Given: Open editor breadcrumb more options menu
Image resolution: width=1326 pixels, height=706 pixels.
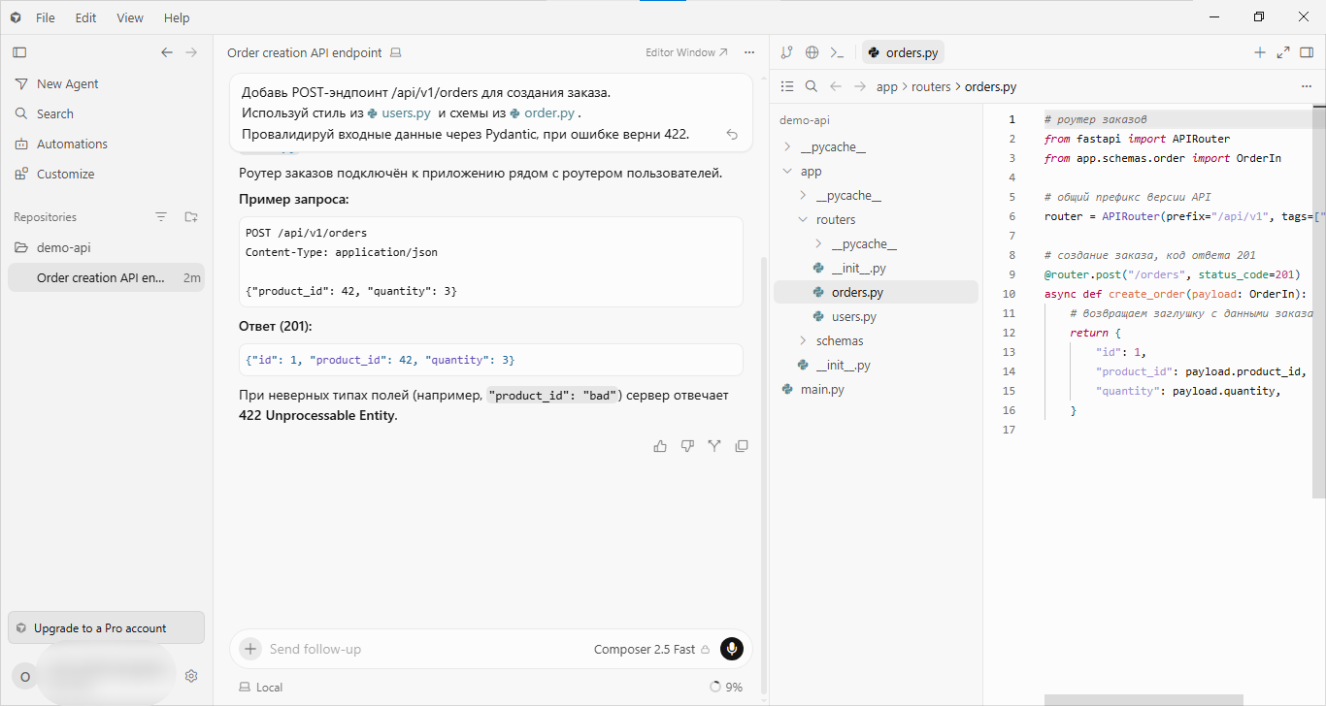Looking at the screenshot, I should tap(1306, 86).
